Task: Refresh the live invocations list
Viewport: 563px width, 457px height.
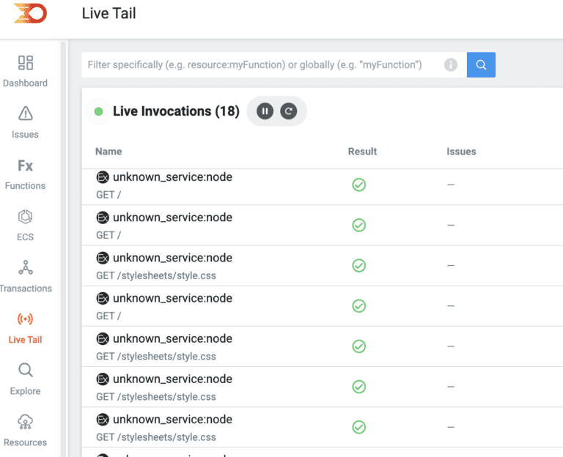Action: [289, 111]
